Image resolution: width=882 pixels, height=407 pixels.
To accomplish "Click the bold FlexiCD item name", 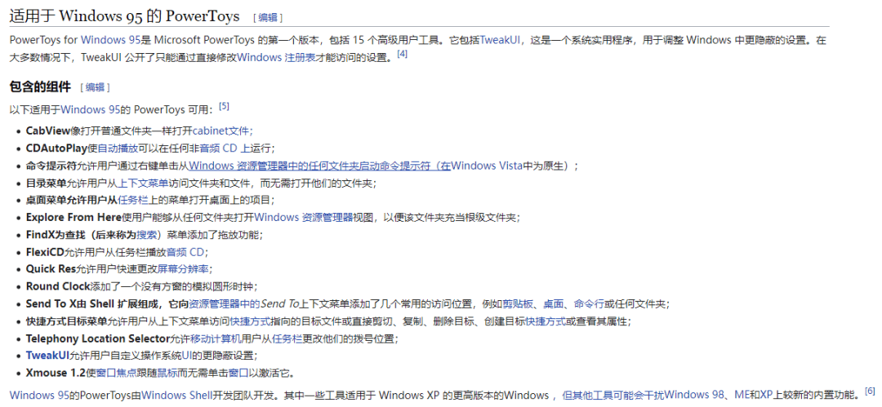I will 45,251.
